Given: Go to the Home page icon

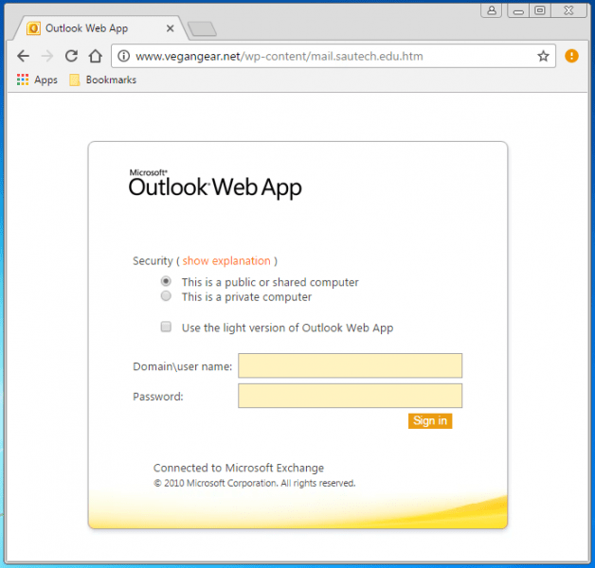Looking at the screenshot, I should tap(96, 56).
